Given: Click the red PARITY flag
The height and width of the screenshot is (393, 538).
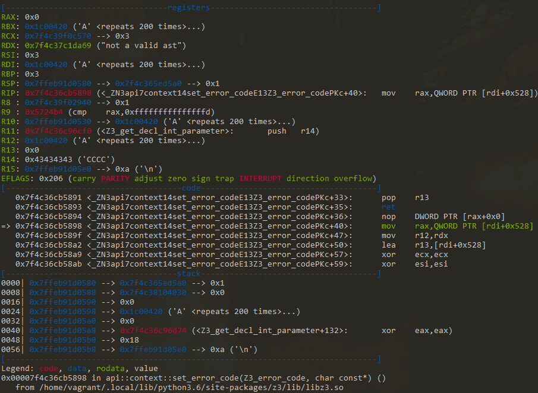Looking at the screenshot, I should [x=115, y=179].
